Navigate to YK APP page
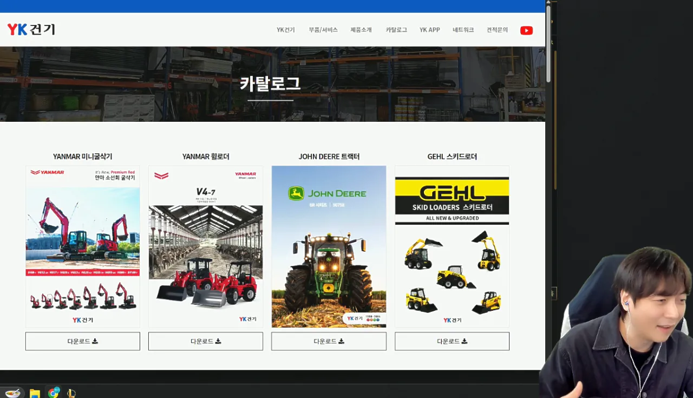693x398 pixels. (x=429, y=30)
